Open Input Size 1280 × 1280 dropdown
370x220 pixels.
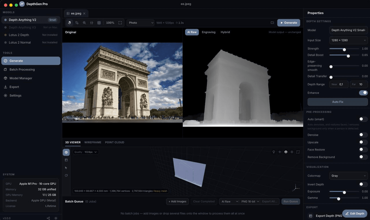tap(349, 40)
